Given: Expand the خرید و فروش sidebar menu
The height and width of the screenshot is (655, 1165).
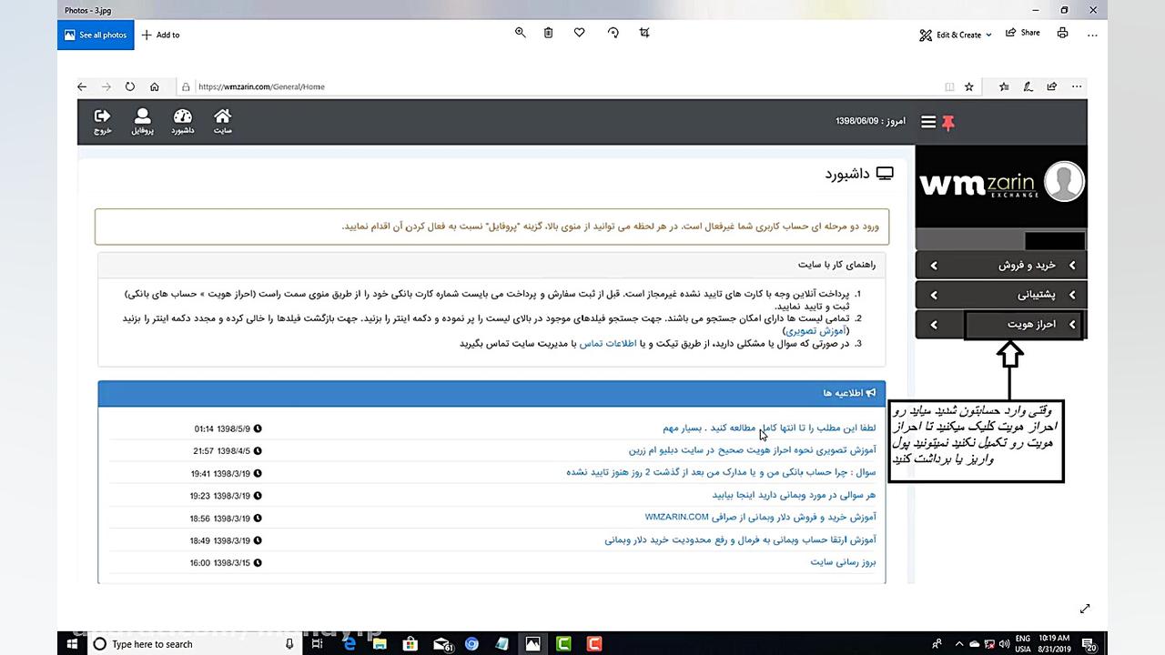Looking at the screenshot, I should 1001,266.
